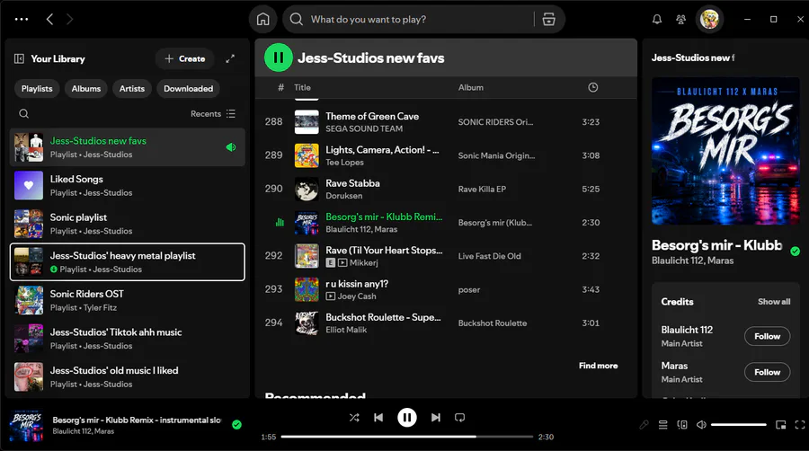Open Jess-Studios' Tiktok ahh music playlist
This screenshot has width=809, height=451.
[x=128, y=338]
